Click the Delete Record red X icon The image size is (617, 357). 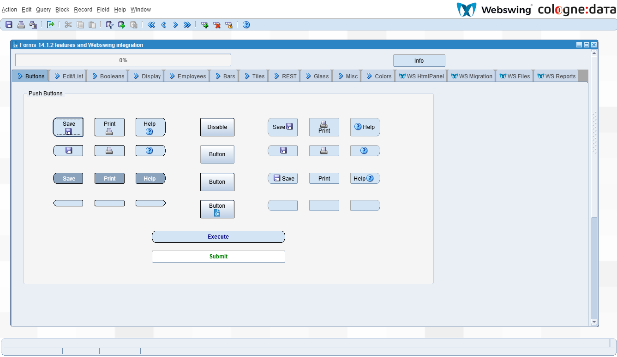(217, 25)
